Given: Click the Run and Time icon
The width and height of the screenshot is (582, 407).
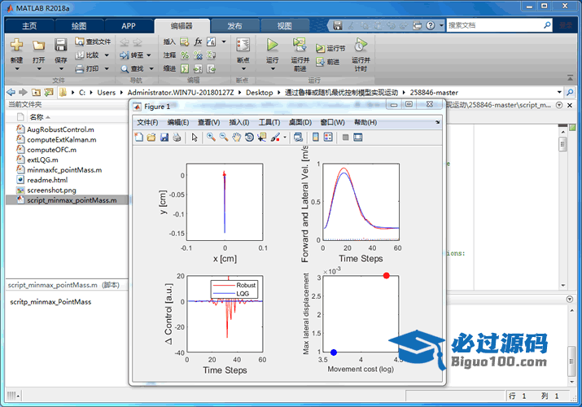Looking at the screenshot, I should click(x=361, y=45).
